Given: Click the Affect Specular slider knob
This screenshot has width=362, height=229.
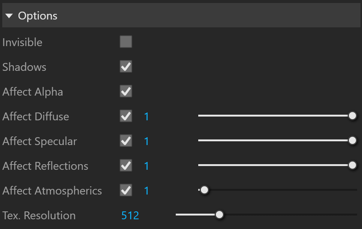Looking at the screenshot, I should [x=352, y=140].
